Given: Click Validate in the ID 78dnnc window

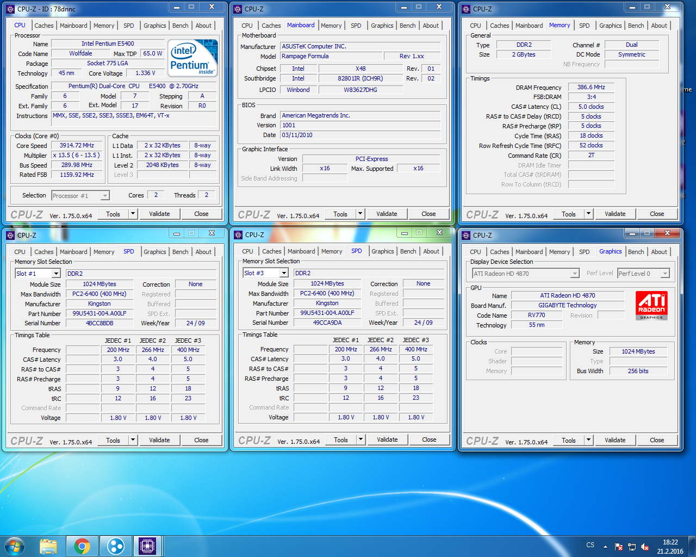Looking at the screenshot, I should point(159,214).
